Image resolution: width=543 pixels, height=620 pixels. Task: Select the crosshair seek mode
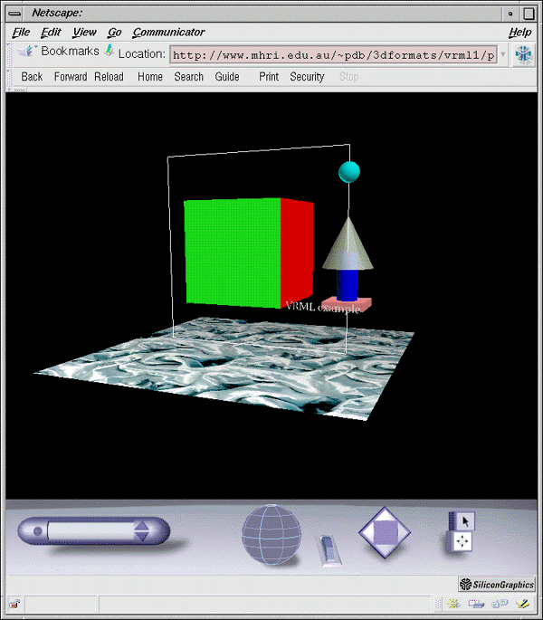click(x=462, y=541)
